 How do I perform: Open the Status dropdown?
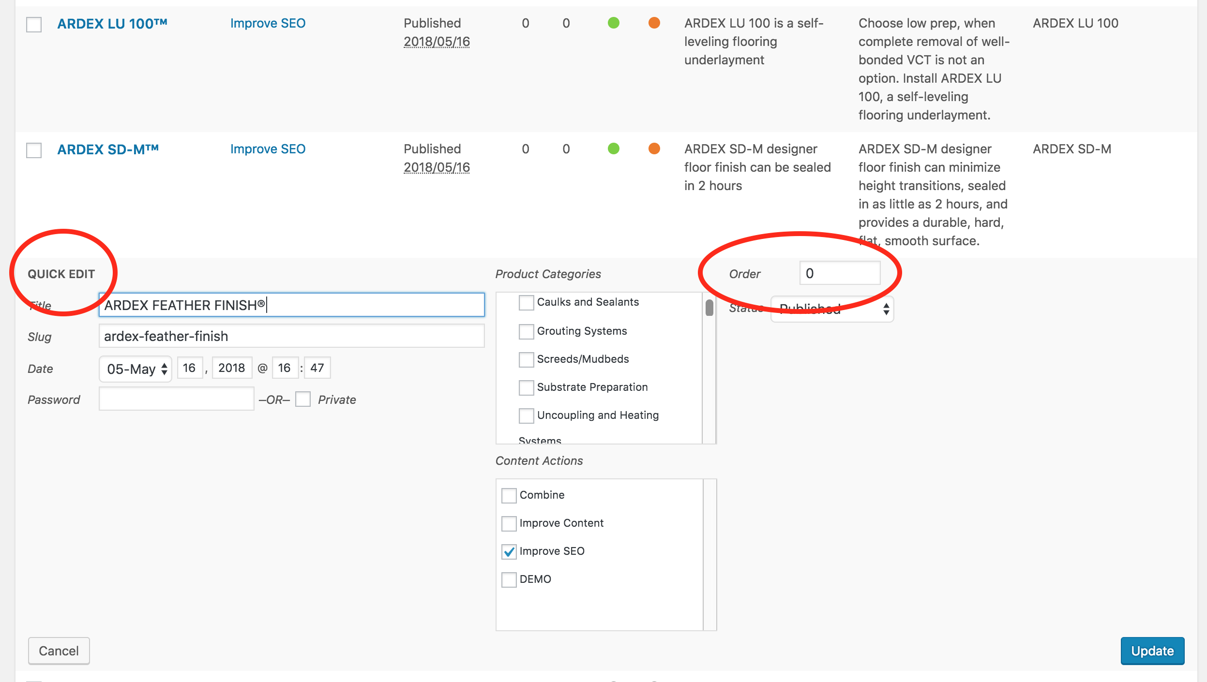[832, 309]
